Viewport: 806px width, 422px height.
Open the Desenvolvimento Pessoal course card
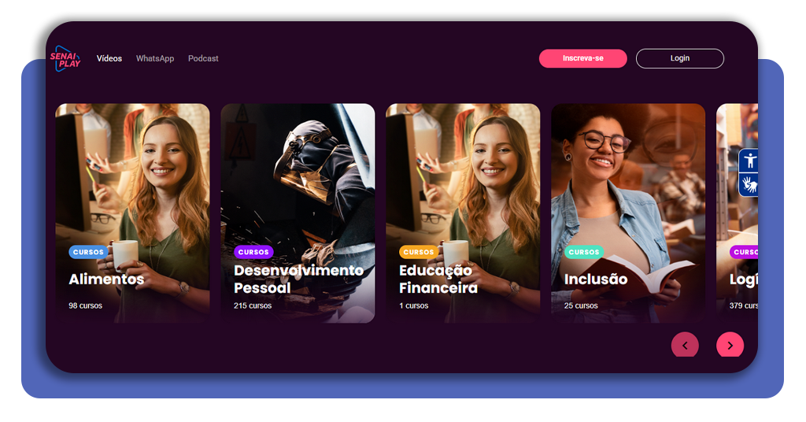tap(298, 213)
